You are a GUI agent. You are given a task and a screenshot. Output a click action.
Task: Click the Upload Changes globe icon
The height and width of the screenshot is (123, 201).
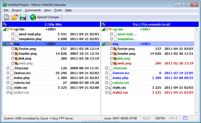pos(33,17)
